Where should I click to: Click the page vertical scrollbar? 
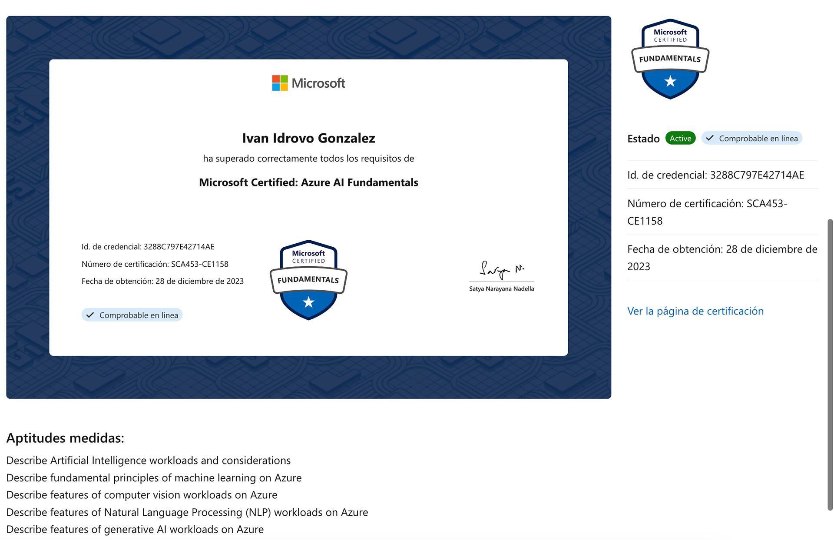830,364
